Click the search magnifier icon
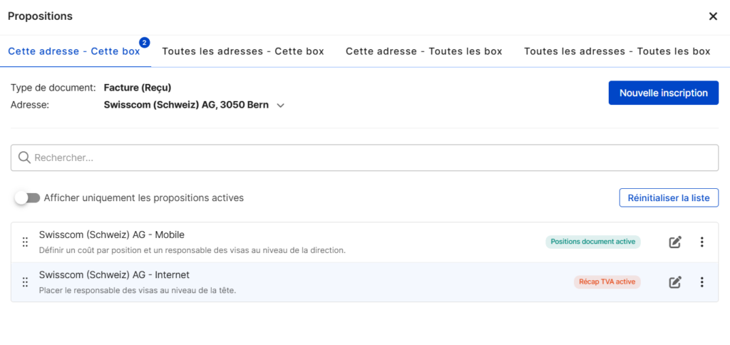The image size is (730, 345). point(24,158)
